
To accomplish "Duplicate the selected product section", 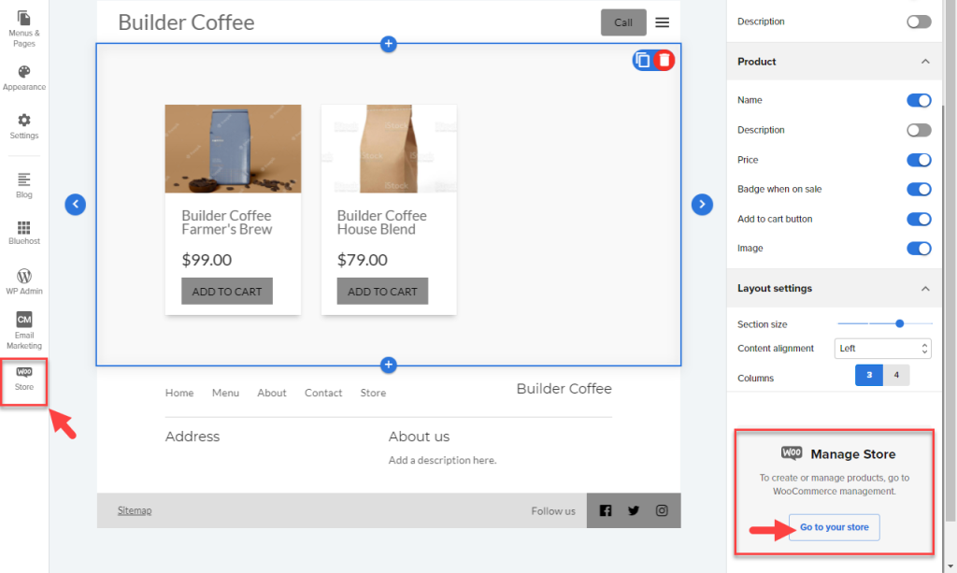I will tap(642, 60).
